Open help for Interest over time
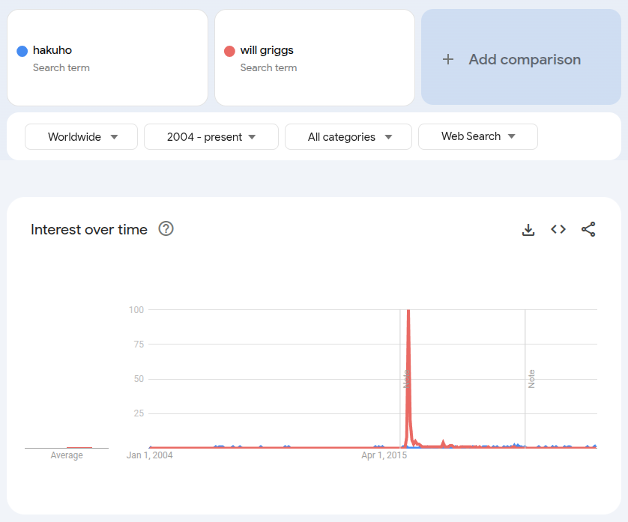 point(166,229)
